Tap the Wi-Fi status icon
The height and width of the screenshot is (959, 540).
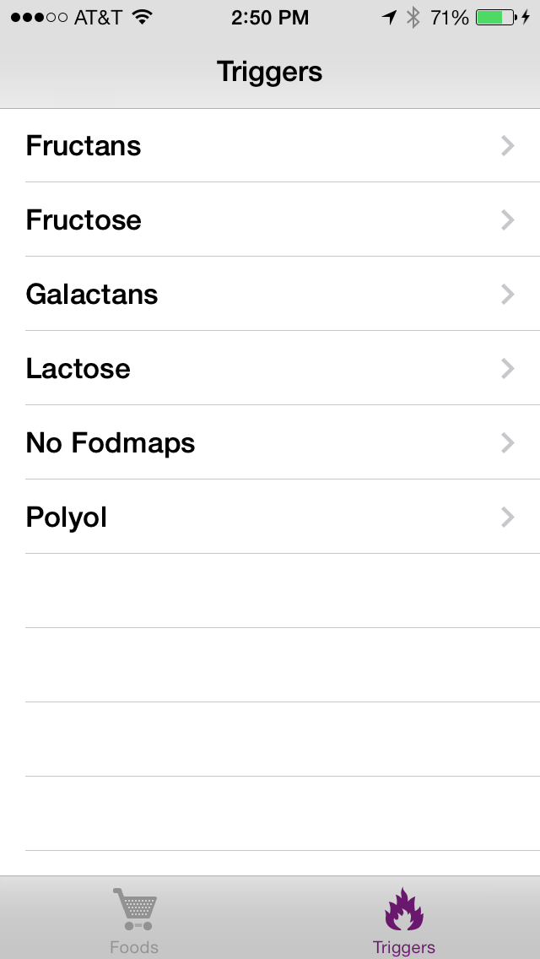[x=143, y=17]
